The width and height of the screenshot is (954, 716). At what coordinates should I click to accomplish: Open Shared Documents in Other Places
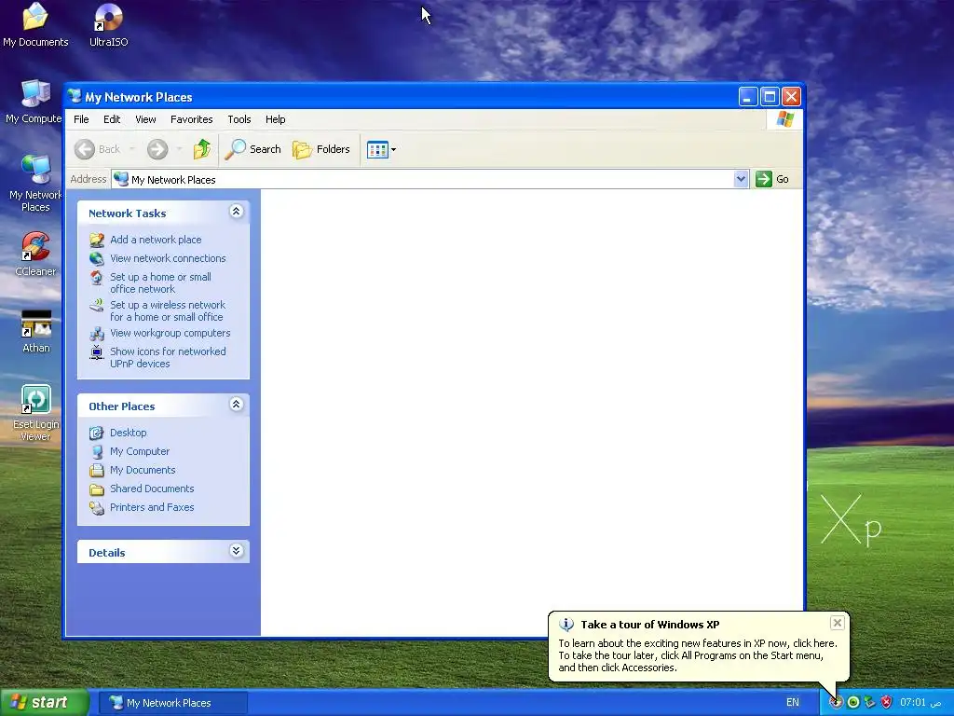click(152, 489)
